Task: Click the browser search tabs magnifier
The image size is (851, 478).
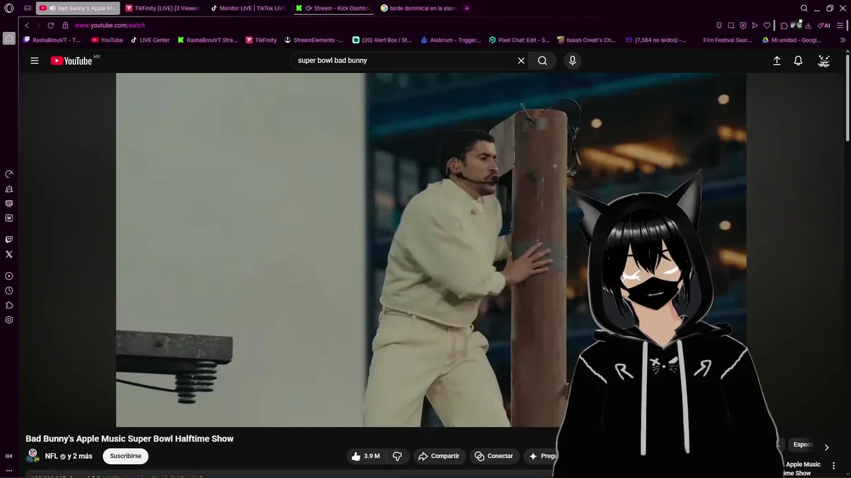Action: (804, 8)
